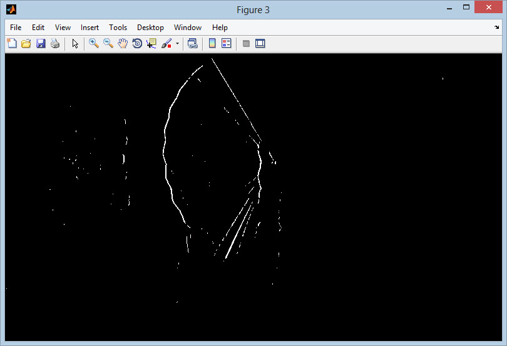
Task: Click the MATLAB logo in the title bar
Action: tap(11, 9)
